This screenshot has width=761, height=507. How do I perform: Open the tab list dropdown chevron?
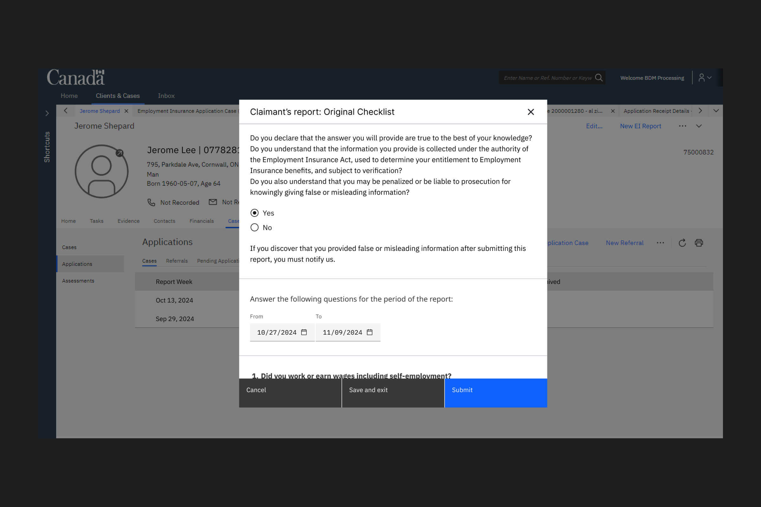(716, 111)
